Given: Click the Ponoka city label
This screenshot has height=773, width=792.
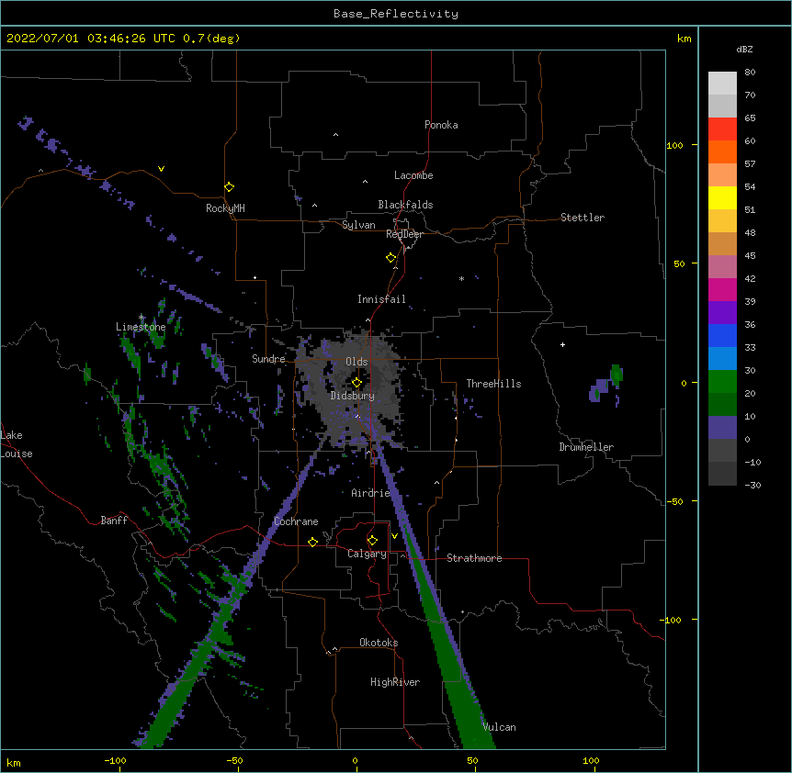Looking at the screenshot, I should click(x=441, y=125).
